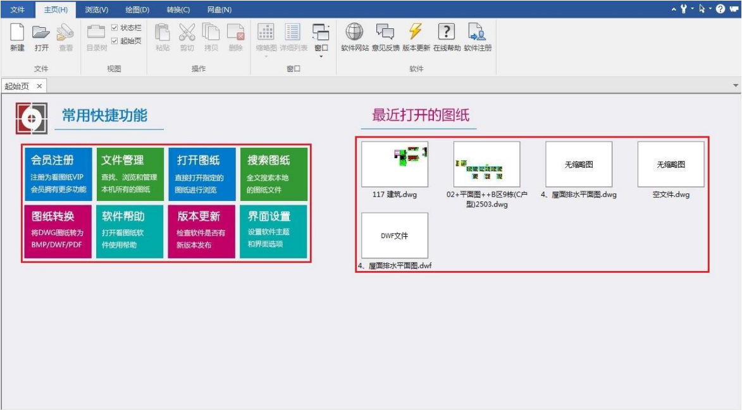
Task: Open the 软件网站 website icon
Action: tap(352, 39)
